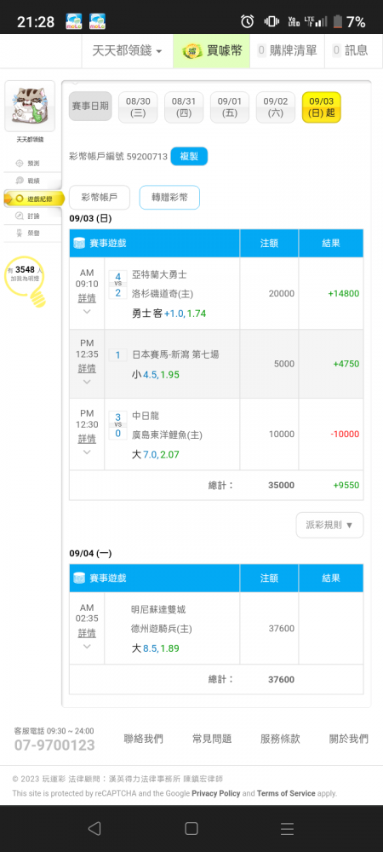This screenshot has width=383, height=852.
Task: Expand the 派彩規則 dropdown
Action: (x=330, y=525)
